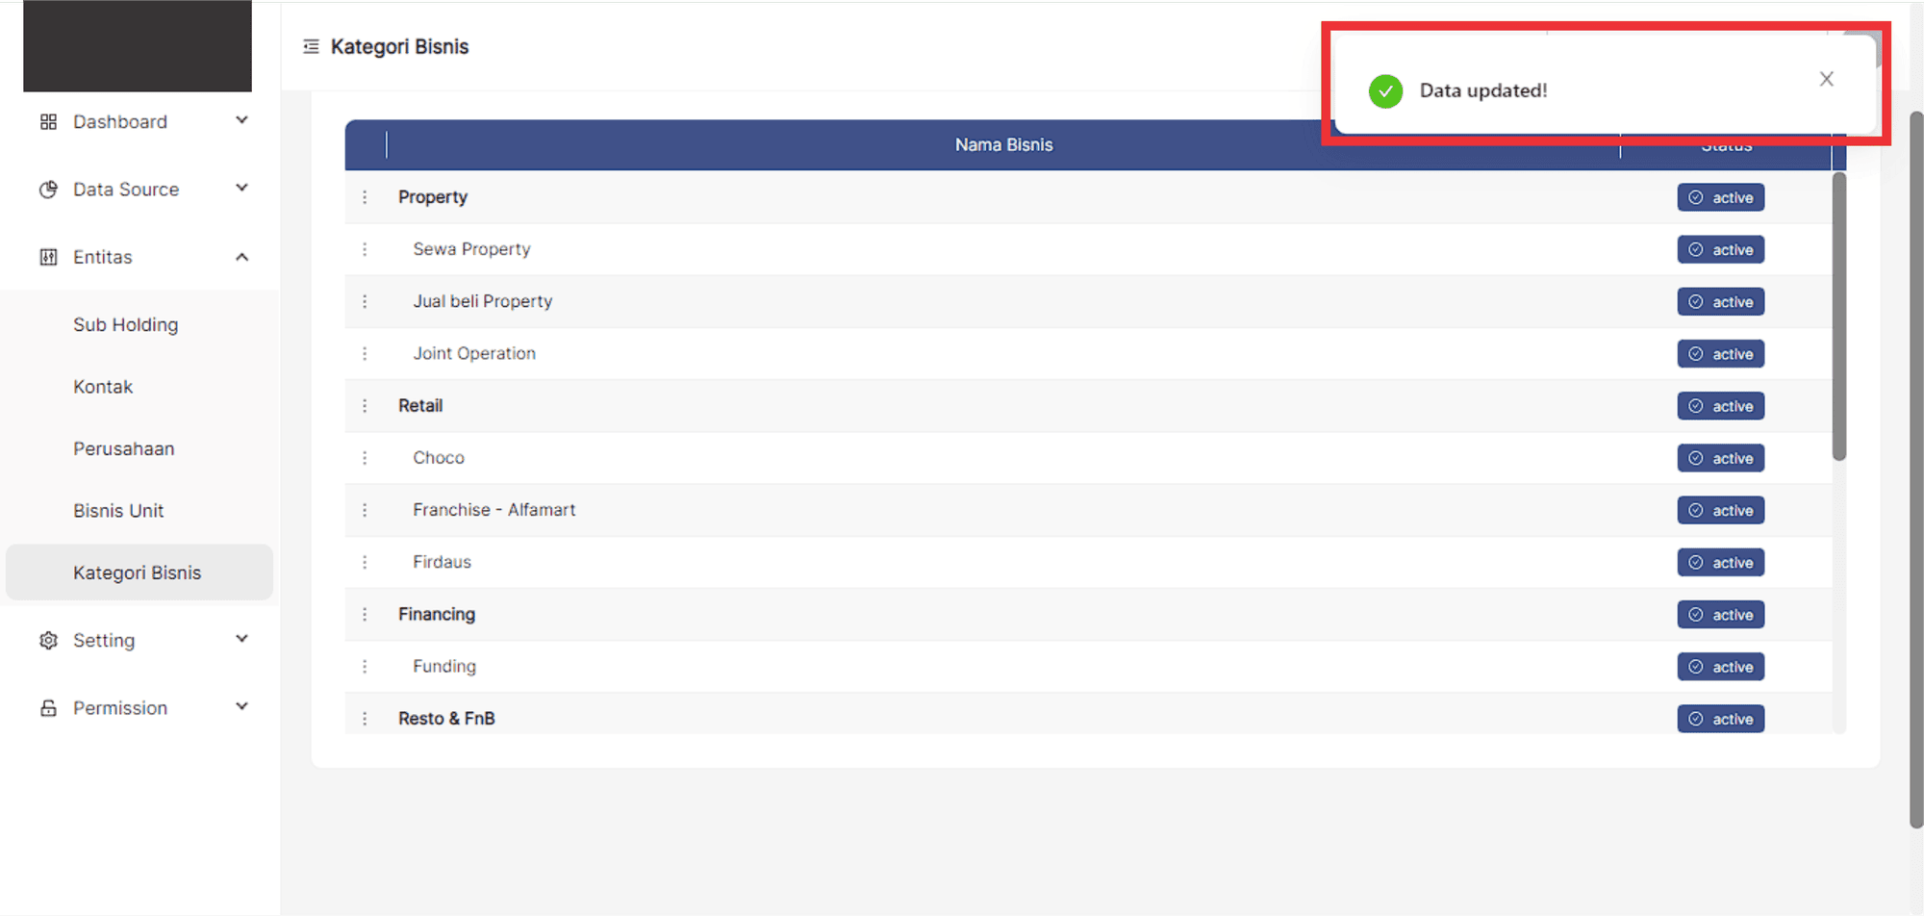
Task: Click the hamburger menu icon beside Kategori Bisnis
Action: 311,46
